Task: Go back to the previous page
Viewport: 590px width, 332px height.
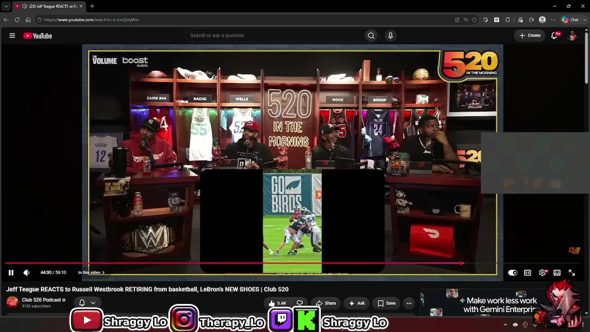Action: [x=6, y=20]
